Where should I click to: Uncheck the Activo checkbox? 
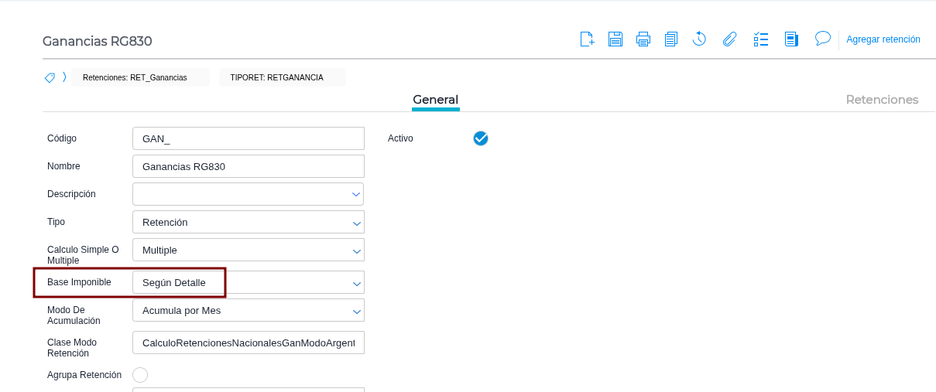pyautogui.click(x=481, y=138)
